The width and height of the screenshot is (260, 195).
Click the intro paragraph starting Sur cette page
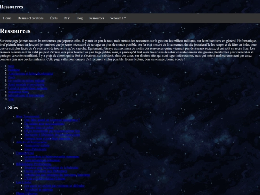click(129, 50)
